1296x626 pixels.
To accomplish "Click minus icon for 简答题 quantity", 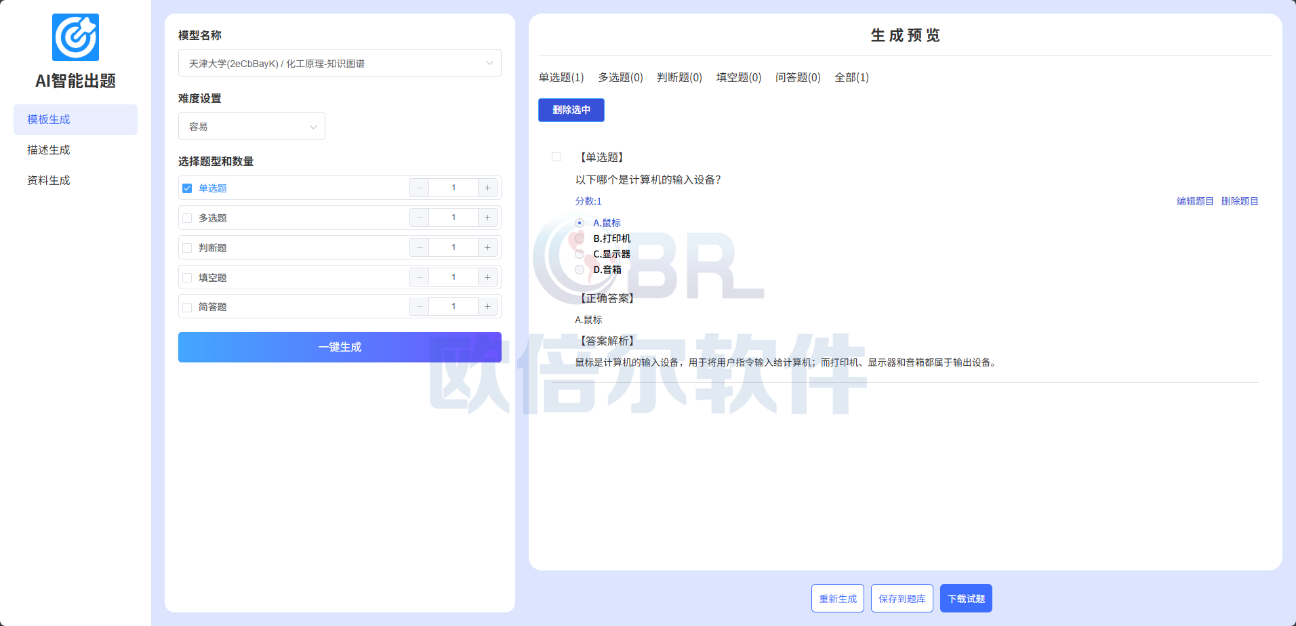I will click(x=420, y=307).
